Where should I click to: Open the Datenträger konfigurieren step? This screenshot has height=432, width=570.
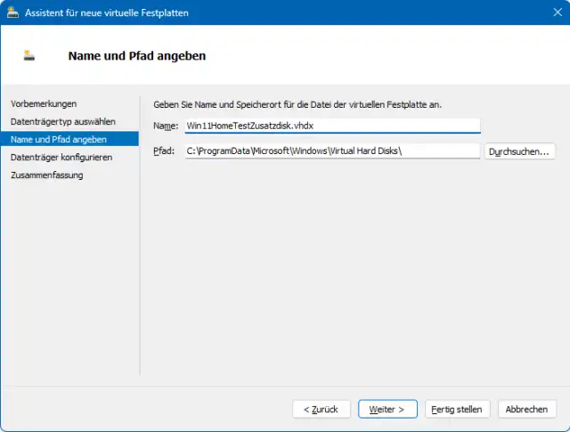tap(61, 157)
